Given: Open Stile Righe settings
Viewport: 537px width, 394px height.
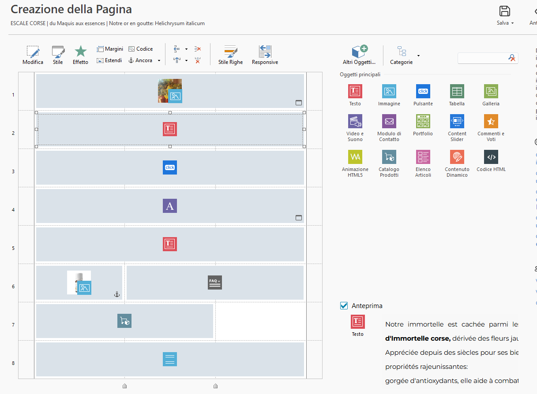Looking at the screenshot, I should pyautogui.click(x=230, y=52).
